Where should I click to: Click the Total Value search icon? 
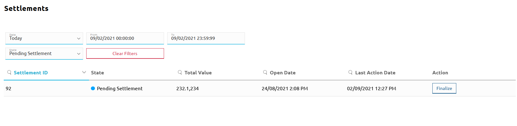tap(180, 72)
